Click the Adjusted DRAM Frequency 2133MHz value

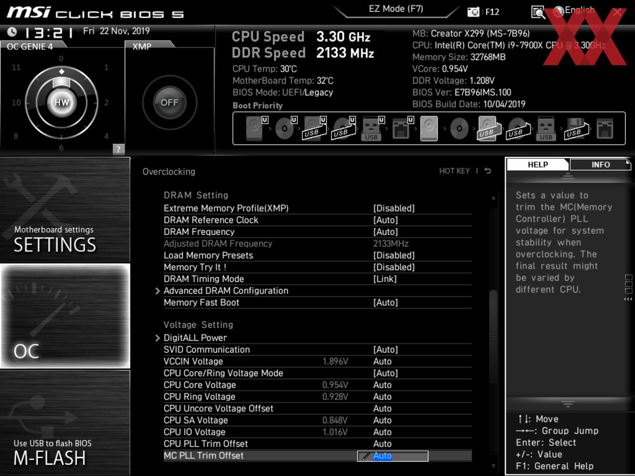(x=390, y=244)
